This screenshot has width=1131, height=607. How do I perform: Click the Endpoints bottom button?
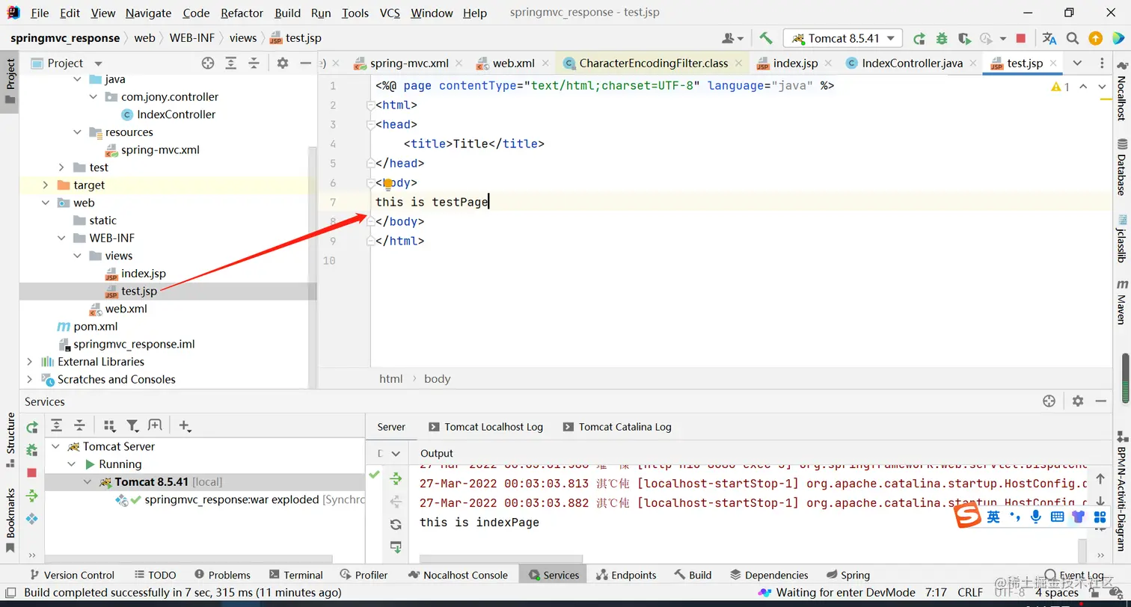pos(626,575)
